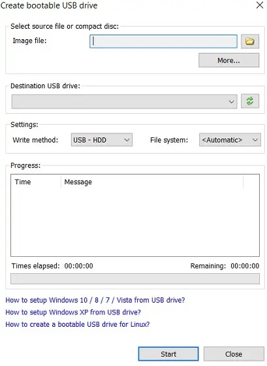Click the Close button at bottom
This screenshot has height=366, width=267.
234,354
